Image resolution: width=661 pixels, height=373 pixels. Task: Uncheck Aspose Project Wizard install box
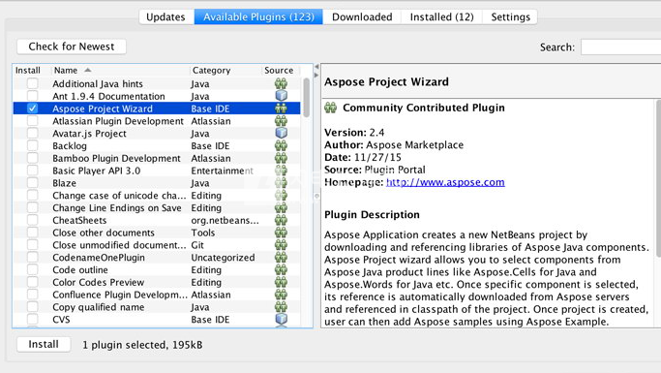tap(33, 109)
